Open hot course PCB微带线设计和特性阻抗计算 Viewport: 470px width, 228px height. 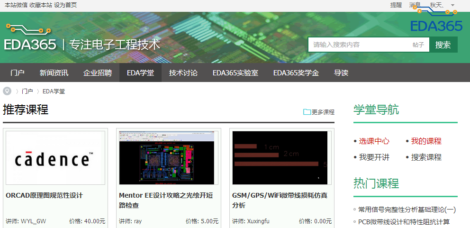click(404, 222)
